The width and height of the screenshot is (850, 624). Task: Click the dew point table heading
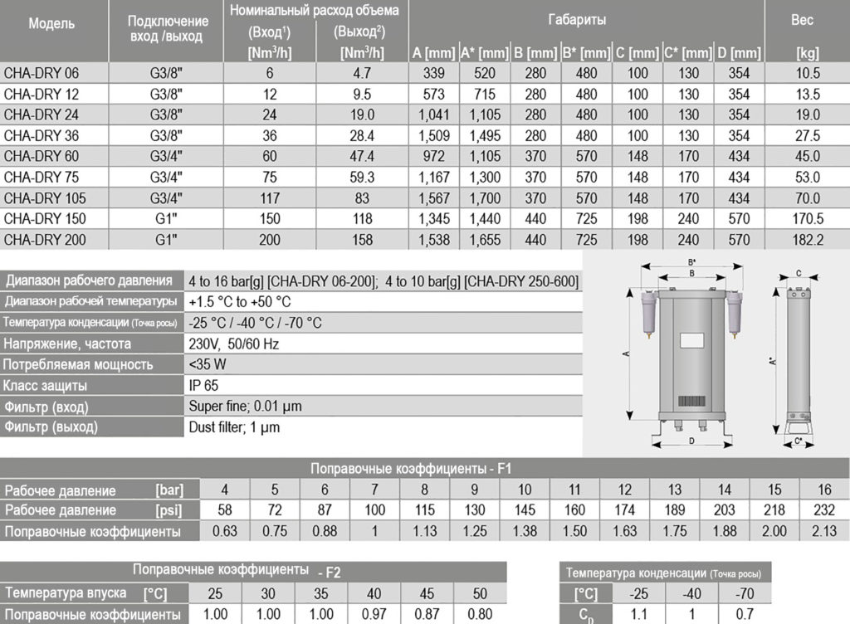click(x=663, y=573)
